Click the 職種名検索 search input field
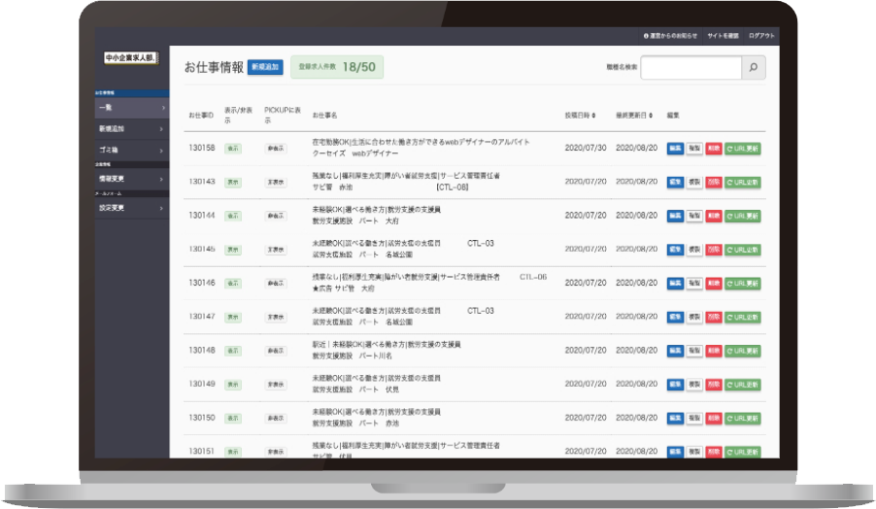 coord(691,68)
